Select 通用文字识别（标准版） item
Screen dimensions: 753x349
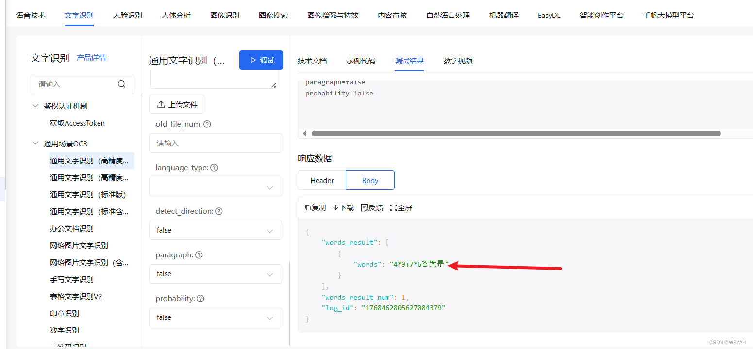[88, 195]
